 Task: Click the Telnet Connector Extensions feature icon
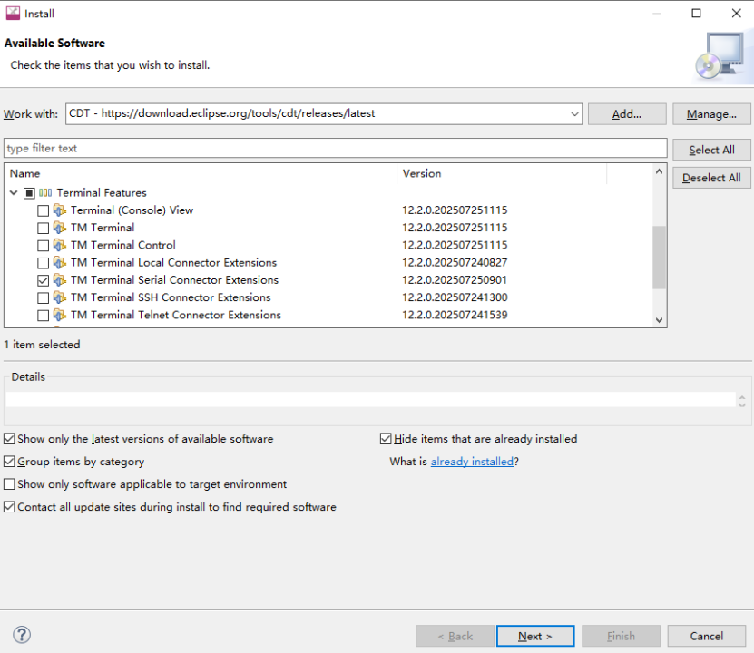point(60,315)
